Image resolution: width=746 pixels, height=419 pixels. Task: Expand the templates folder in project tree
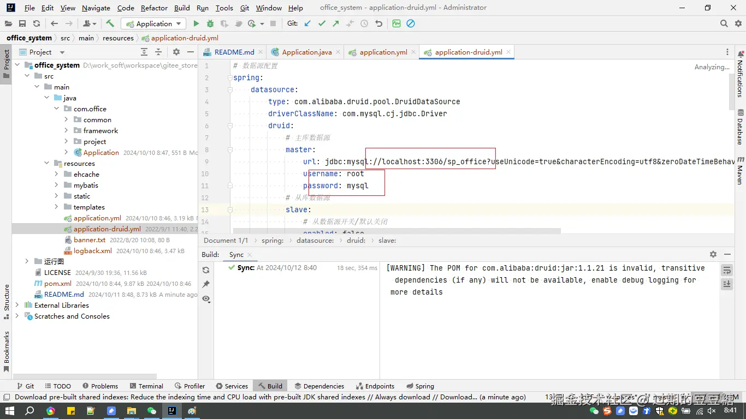tap(57, 207)
